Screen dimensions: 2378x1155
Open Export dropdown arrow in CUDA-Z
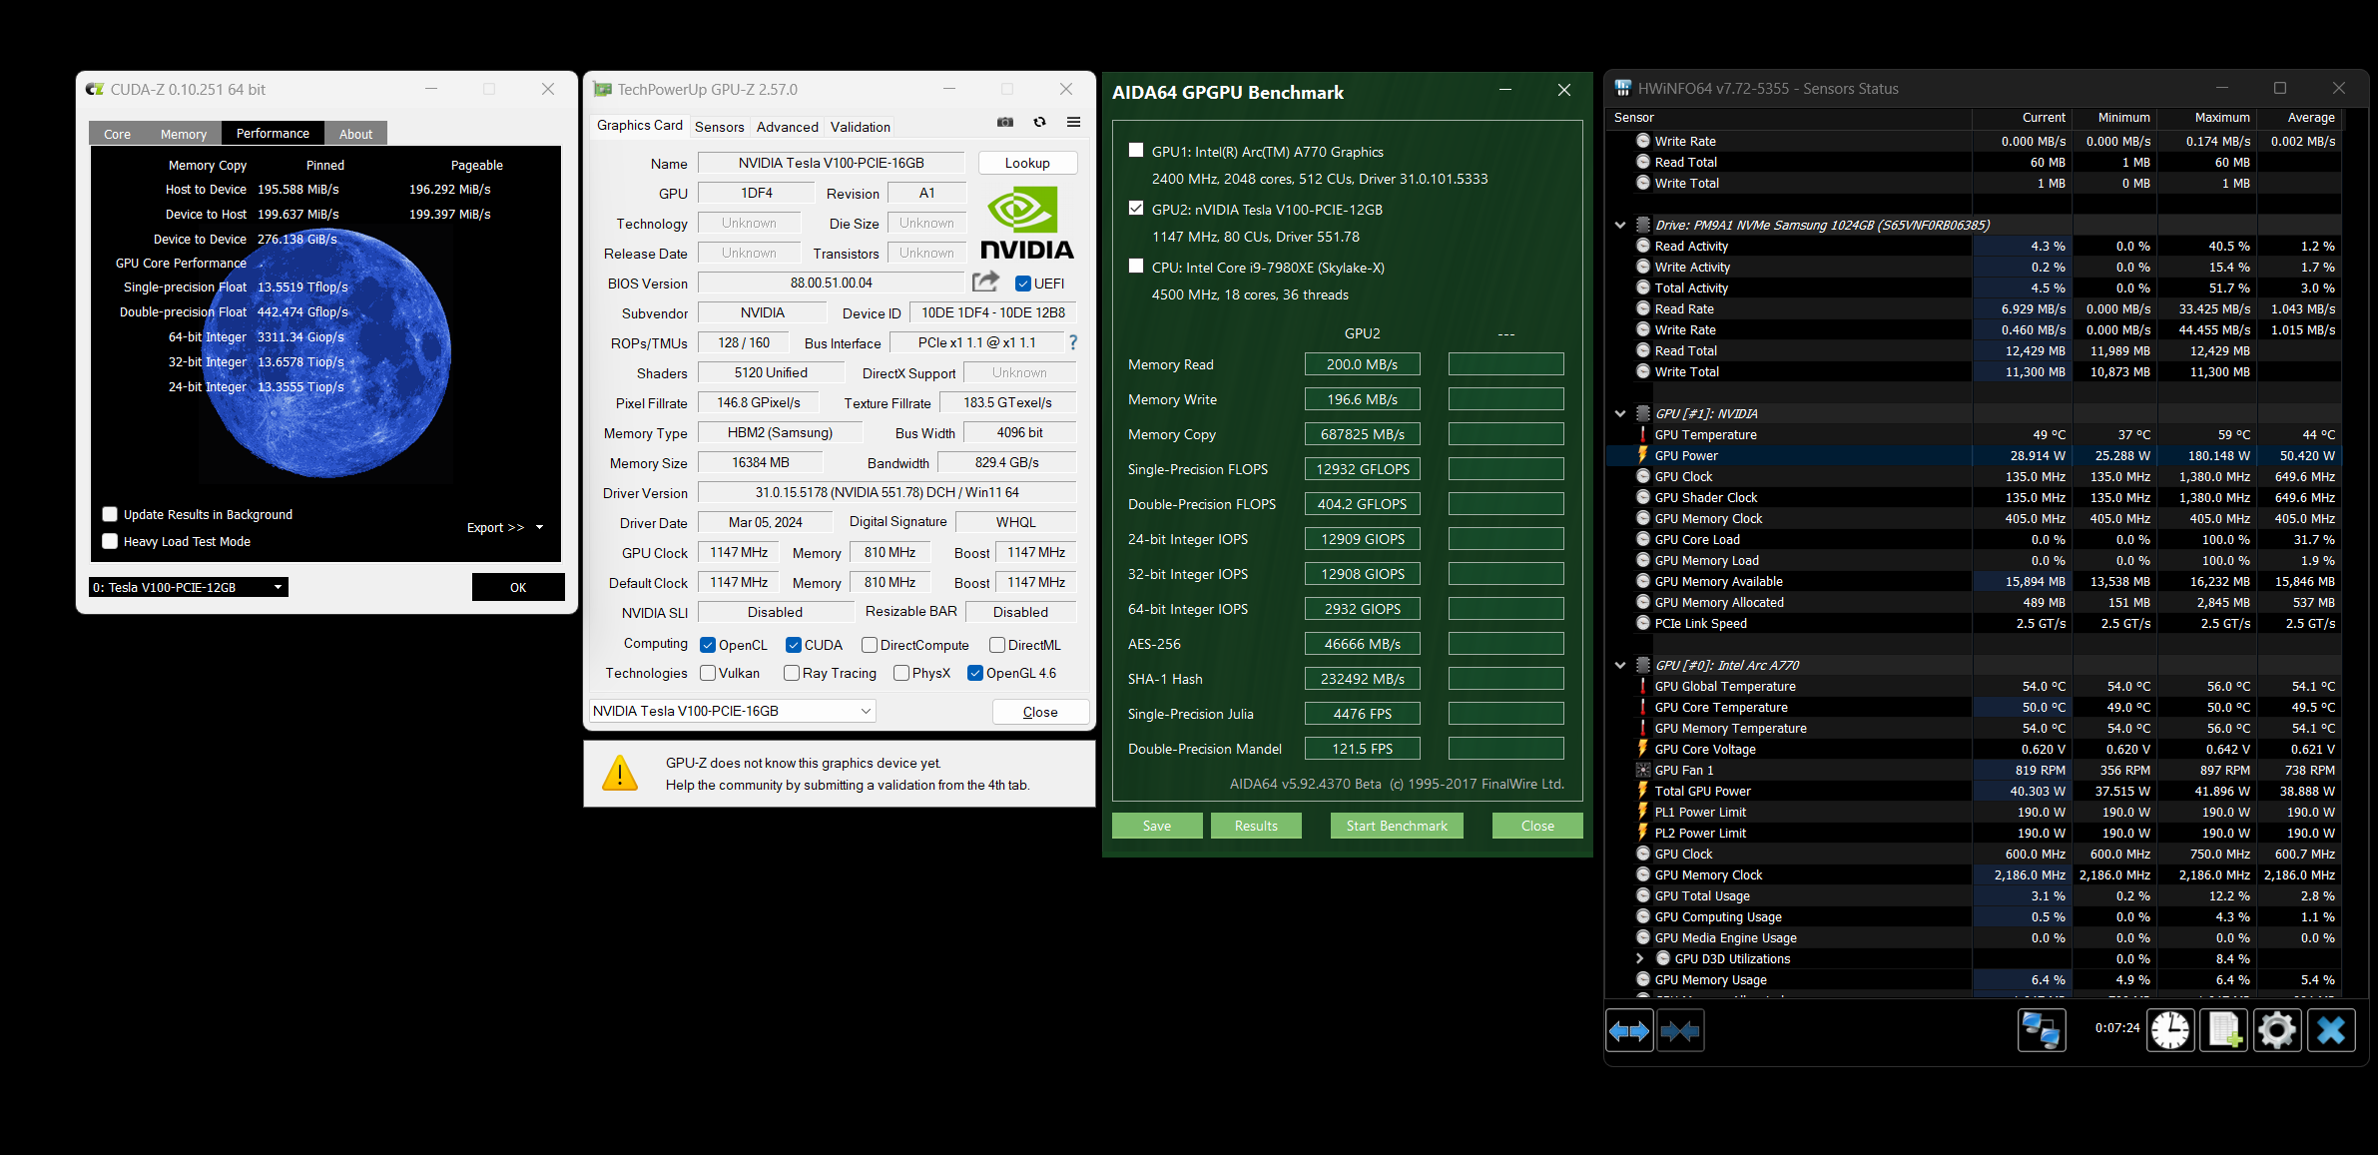click(539, 527)
